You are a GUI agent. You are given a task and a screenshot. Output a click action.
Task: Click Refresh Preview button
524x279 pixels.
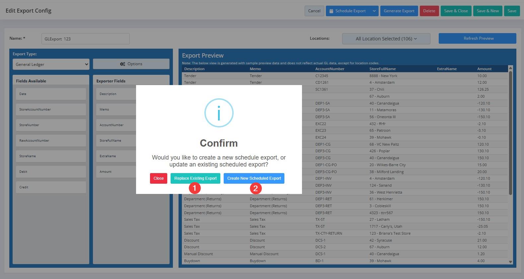(477, 38)
